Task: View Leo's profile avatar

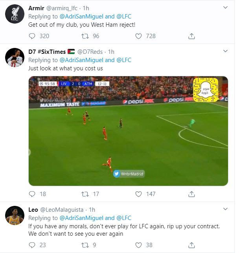Action: click(x=15, y=216)
